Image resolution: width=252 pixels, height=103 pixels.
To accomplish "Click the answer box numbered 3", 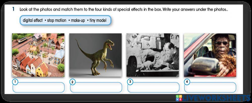I will [153, 88].
